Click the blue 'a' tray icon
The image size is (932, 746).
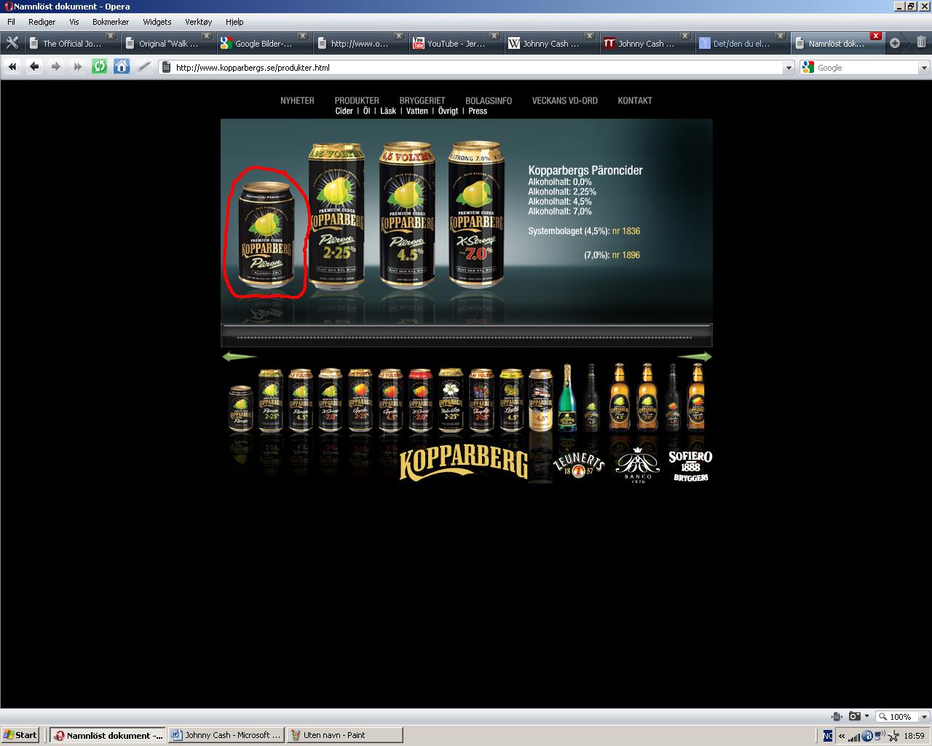coord(866,736)
